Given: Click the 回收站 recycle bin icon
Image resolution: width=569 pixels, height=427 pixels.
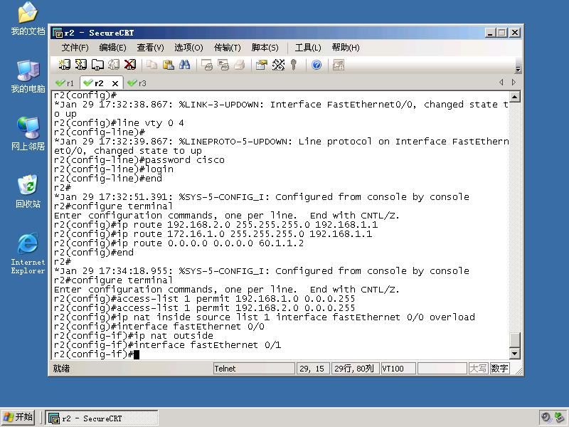Looking at the screenshot, I should [28, 191].
